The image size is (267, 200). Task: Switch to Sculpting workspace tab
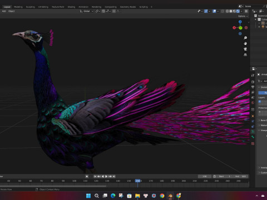(x=31, y=7)
